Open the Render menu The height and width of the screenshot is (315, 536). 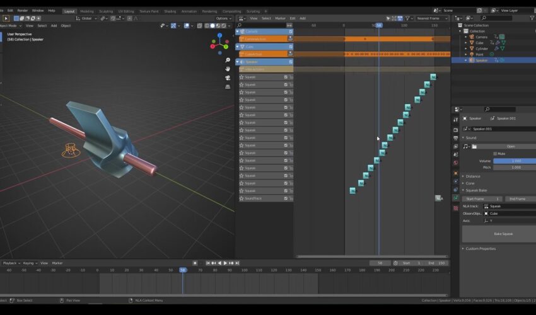coord(23,11)
